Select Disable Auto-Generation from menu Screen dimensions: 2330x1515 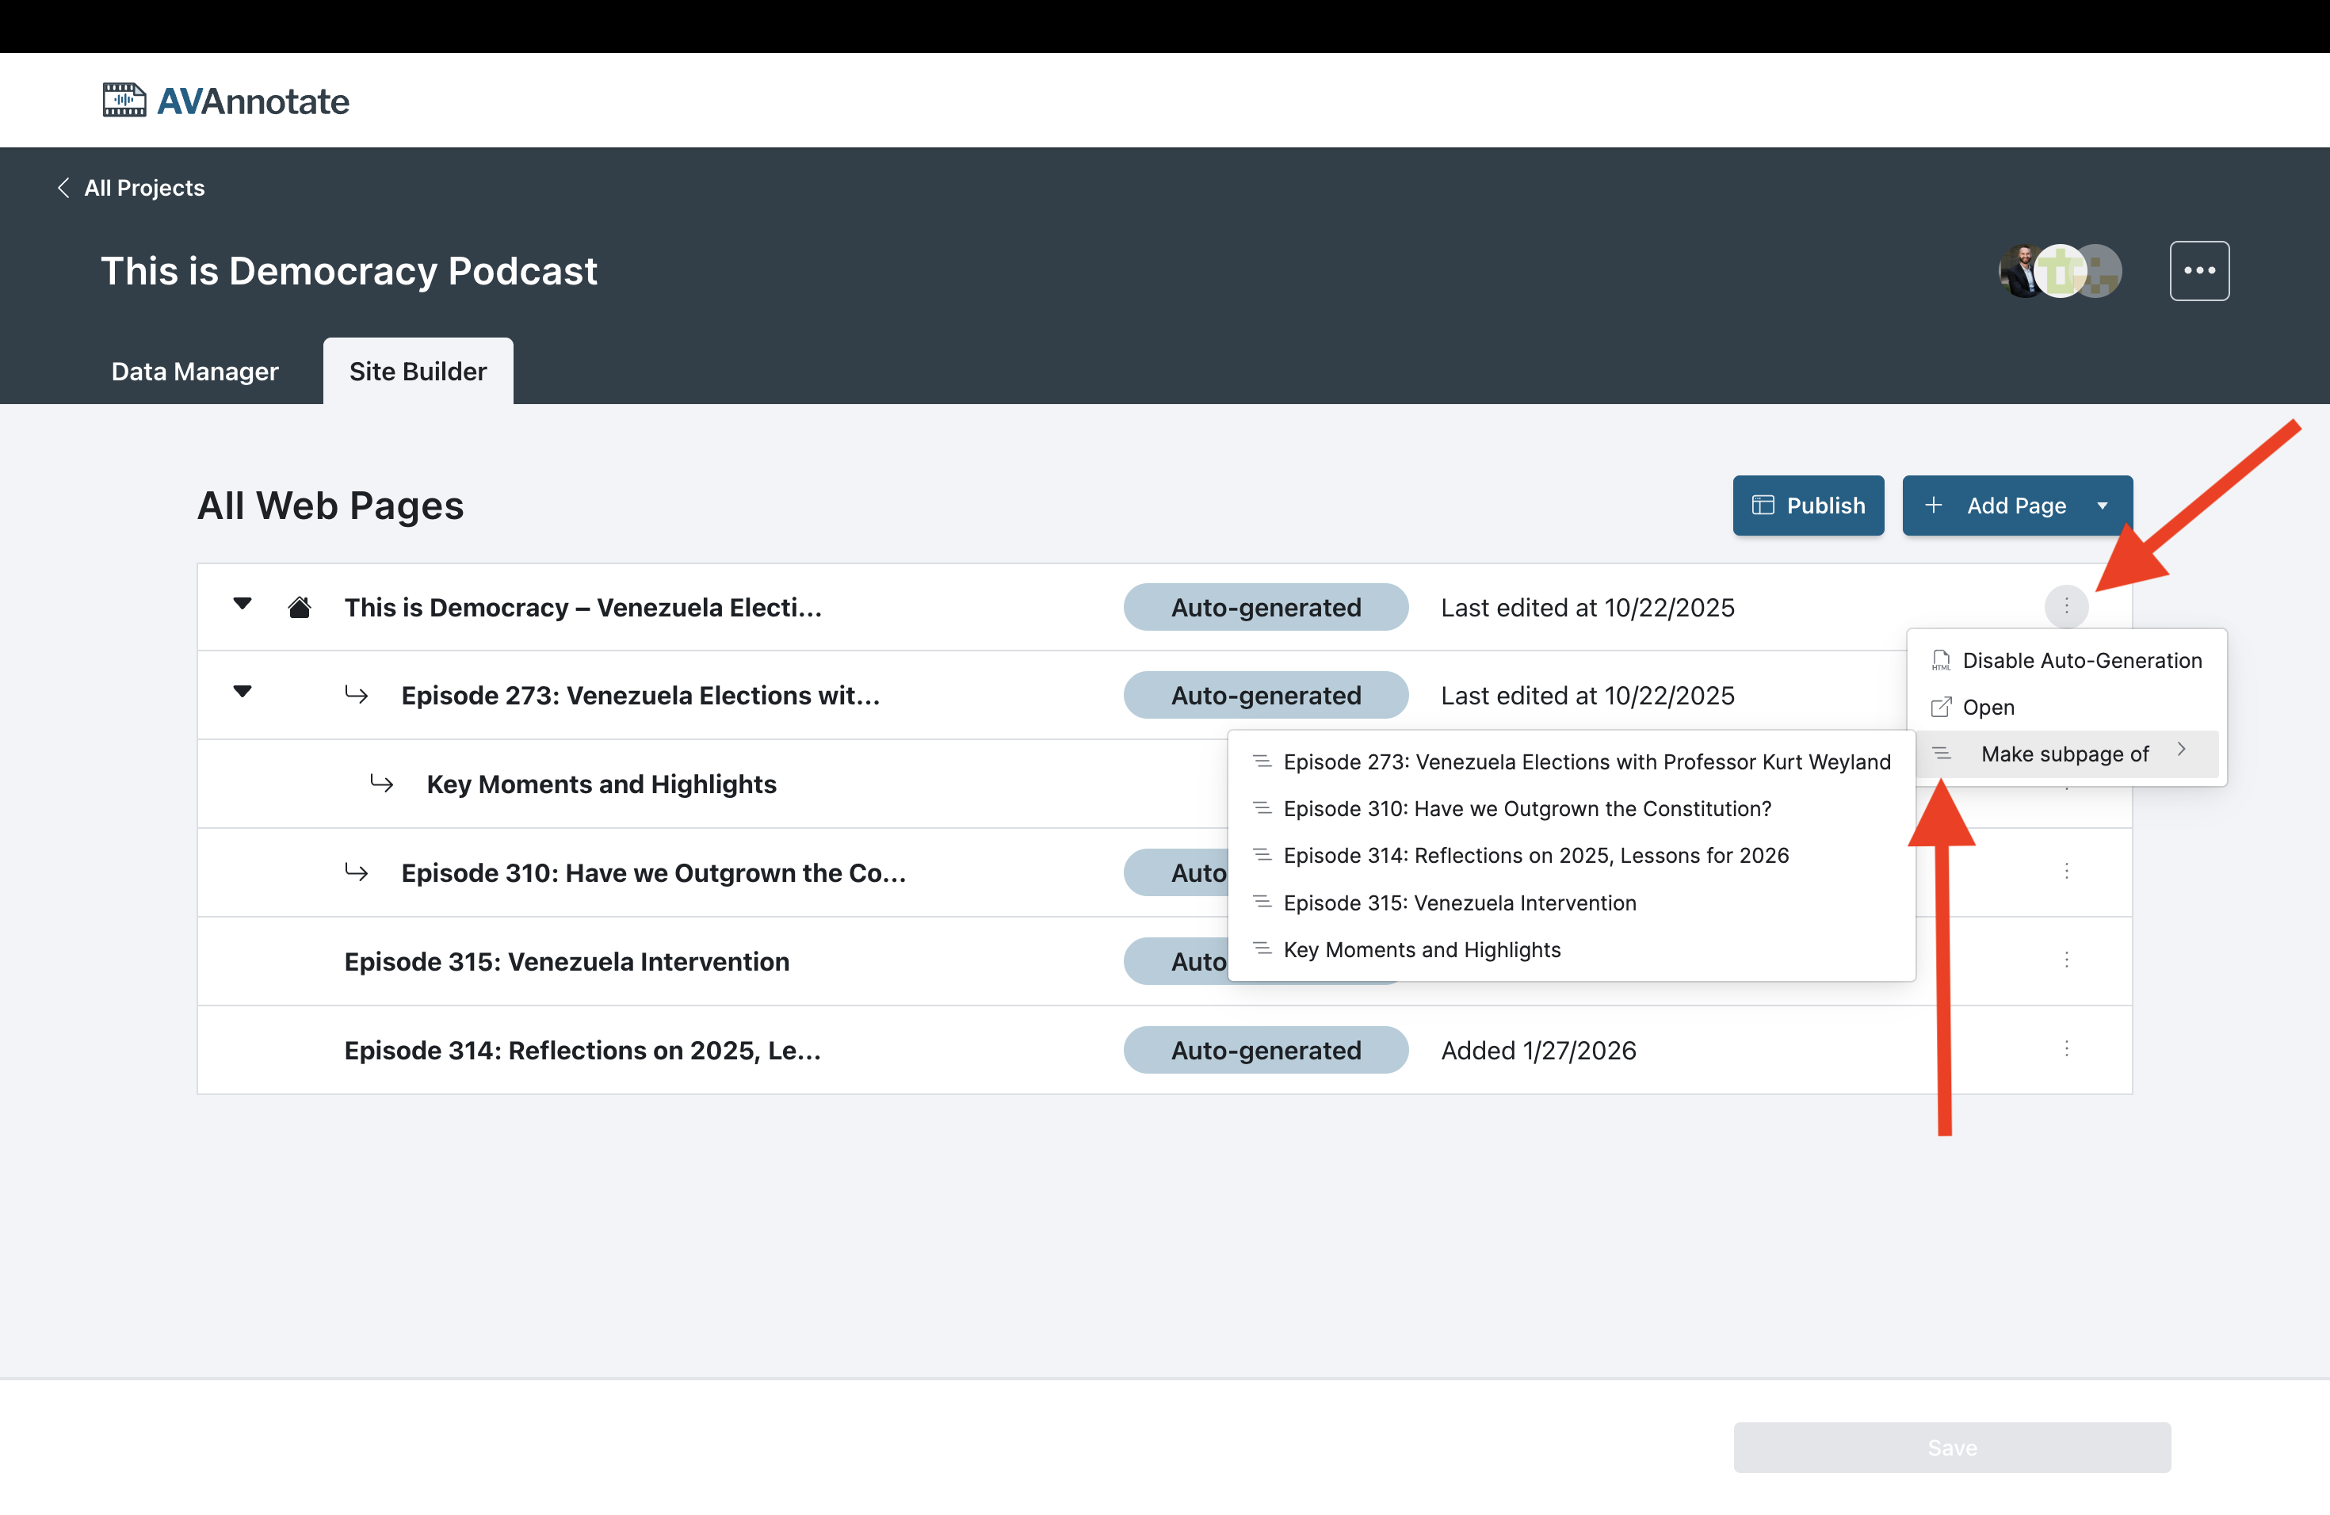(x=2080, y=661)
